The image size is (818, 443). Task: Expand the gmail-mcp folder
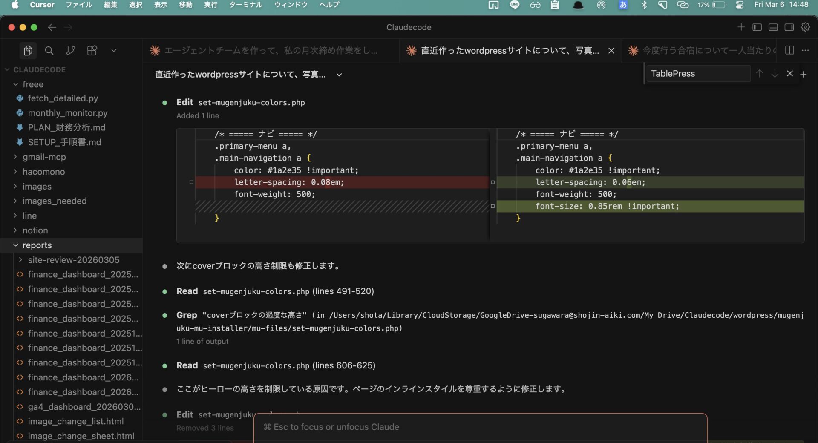click(44, 157)
